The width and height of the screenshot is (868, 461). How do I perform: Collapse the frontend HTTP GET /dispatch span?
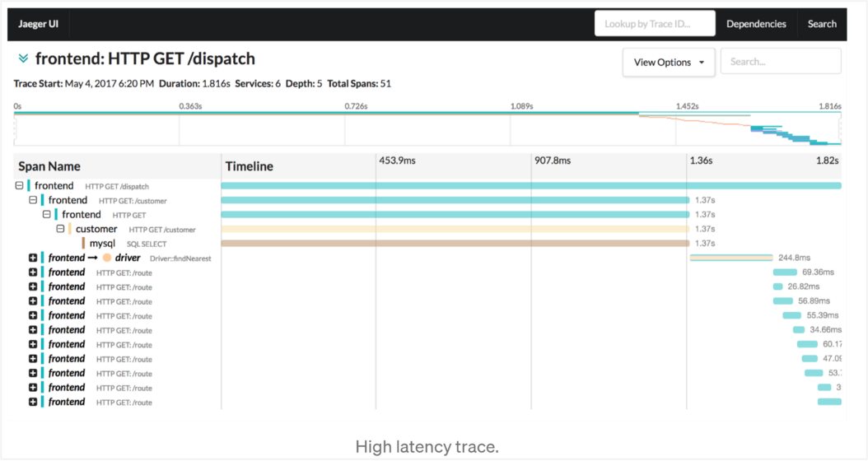click(20, 185)
